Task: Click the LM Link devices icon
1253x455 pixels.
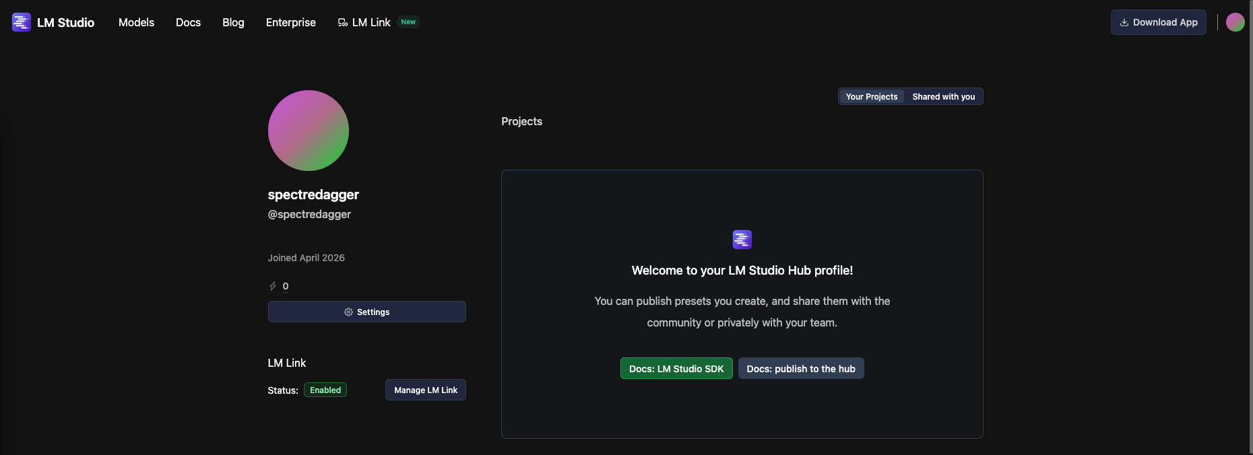Action: [x=342, y=22]
